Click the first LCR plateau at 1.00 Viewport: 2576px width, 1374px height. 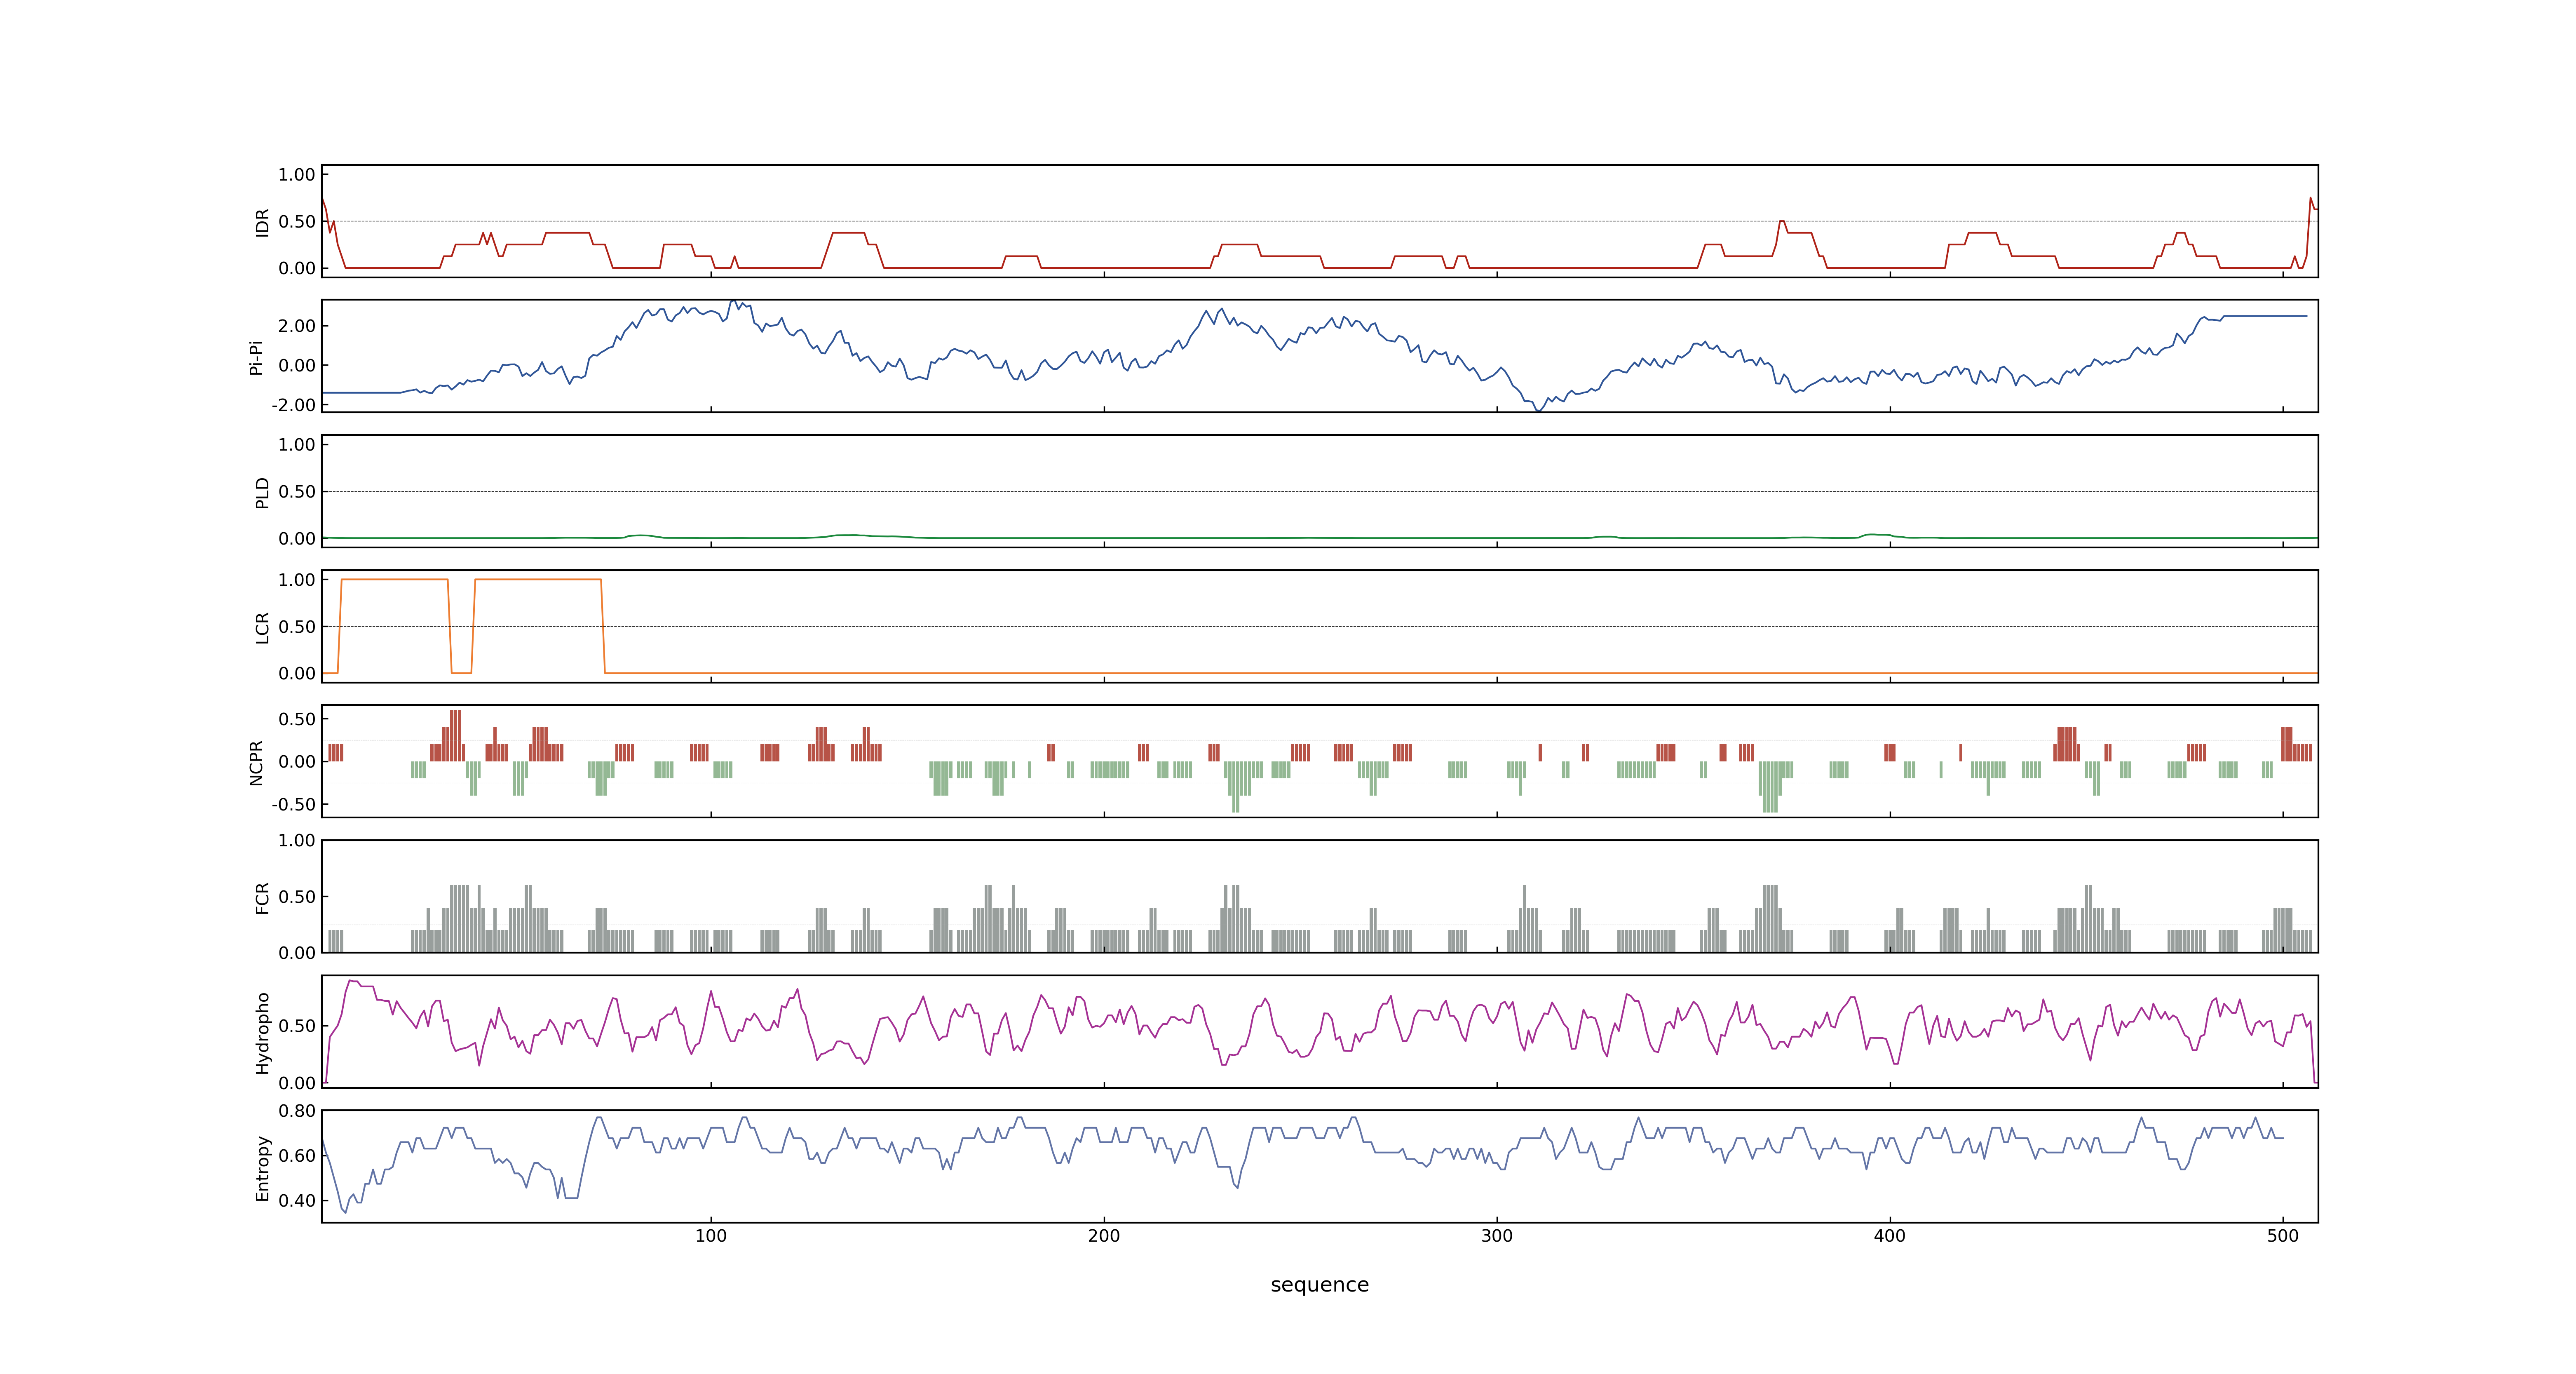point(395,579)
